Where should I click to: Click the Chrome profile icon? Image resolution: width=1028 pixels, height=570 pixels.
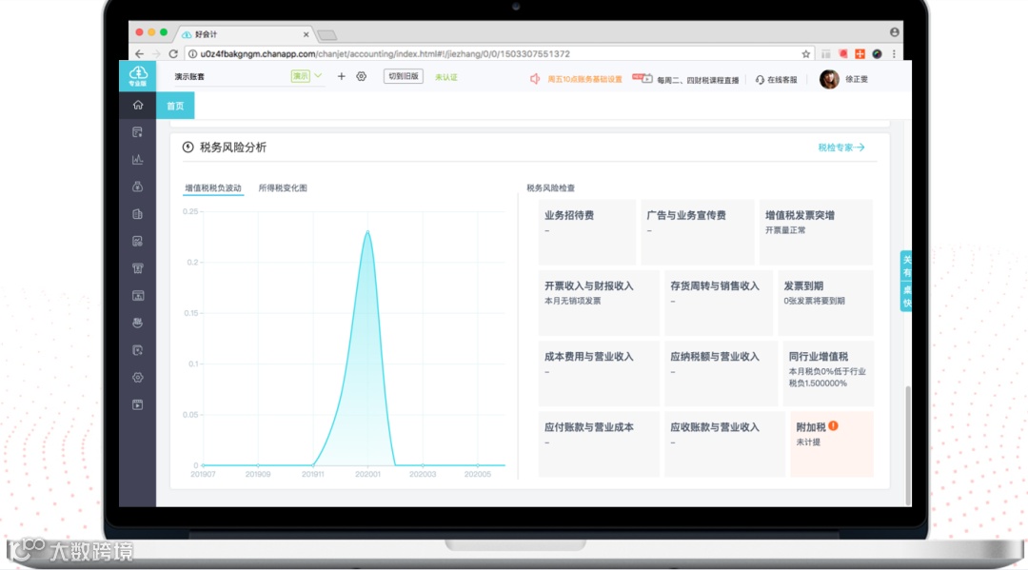click(894, 32)
